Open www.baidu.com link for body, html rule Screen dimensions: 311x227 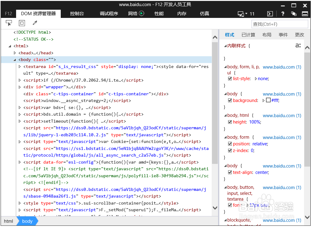click(282, 116)
